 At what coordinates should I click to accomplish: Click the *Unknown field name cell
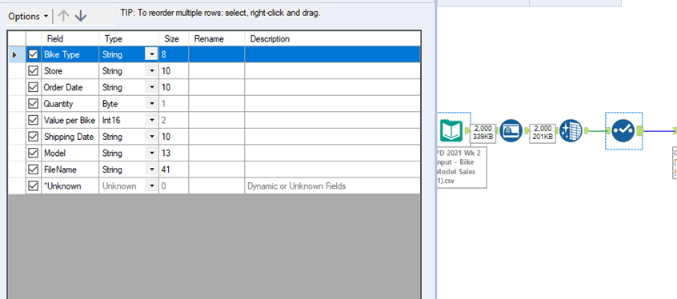tap(70, 186)
